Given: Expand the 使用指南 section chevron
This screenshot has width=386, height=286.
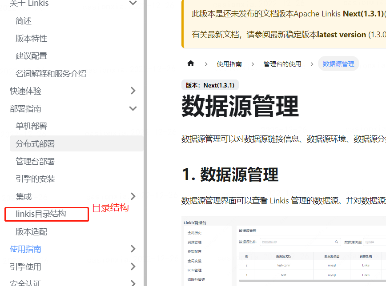Looking at the screenshot, I should pos(133,249).
